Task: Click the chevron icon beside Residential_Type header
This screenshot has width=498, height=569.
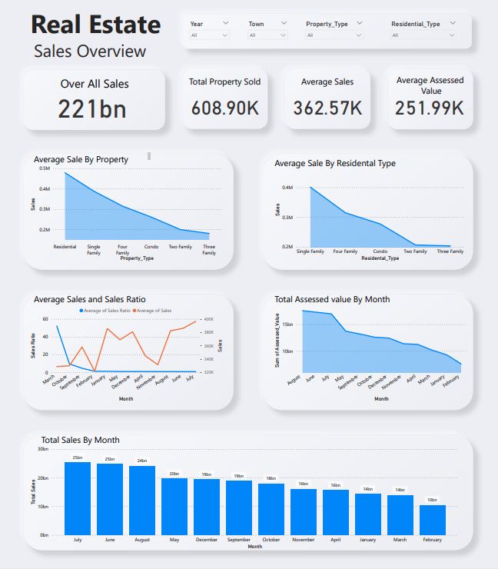Action: [x=453, y=23]
